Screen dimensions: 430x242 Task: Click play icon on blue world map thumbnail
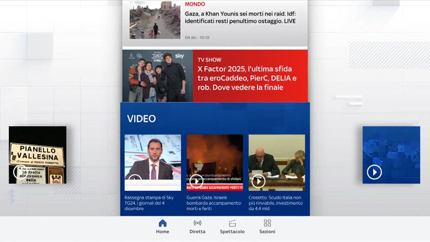374,172
